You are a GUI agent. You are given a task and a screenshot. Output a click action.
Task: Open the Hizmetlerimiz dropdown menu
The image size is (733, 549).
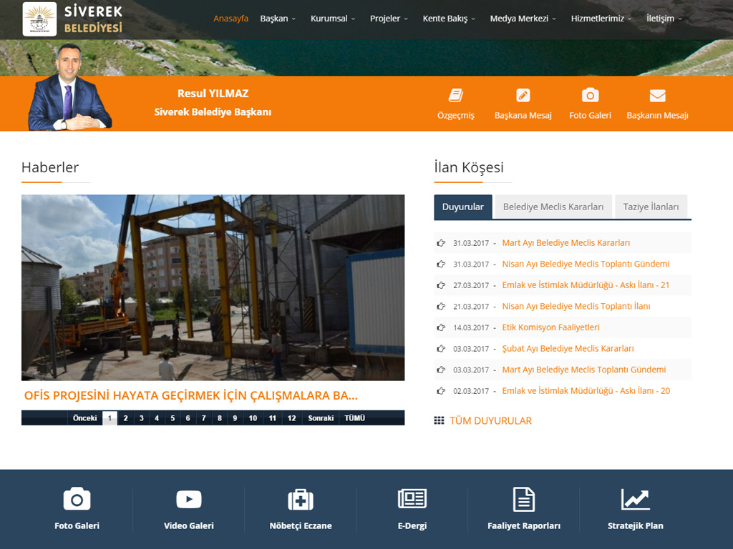(x=601, y=19)
